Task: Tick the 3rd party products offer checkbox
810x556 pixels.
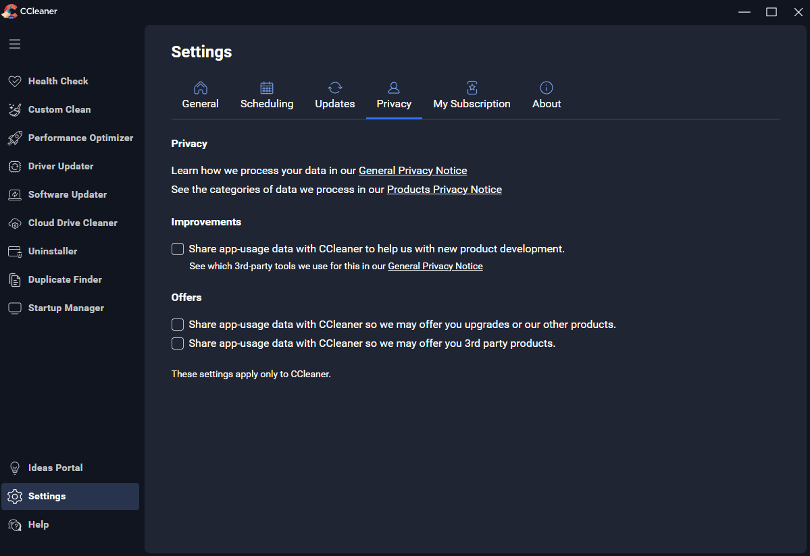Action: [178, 343]
